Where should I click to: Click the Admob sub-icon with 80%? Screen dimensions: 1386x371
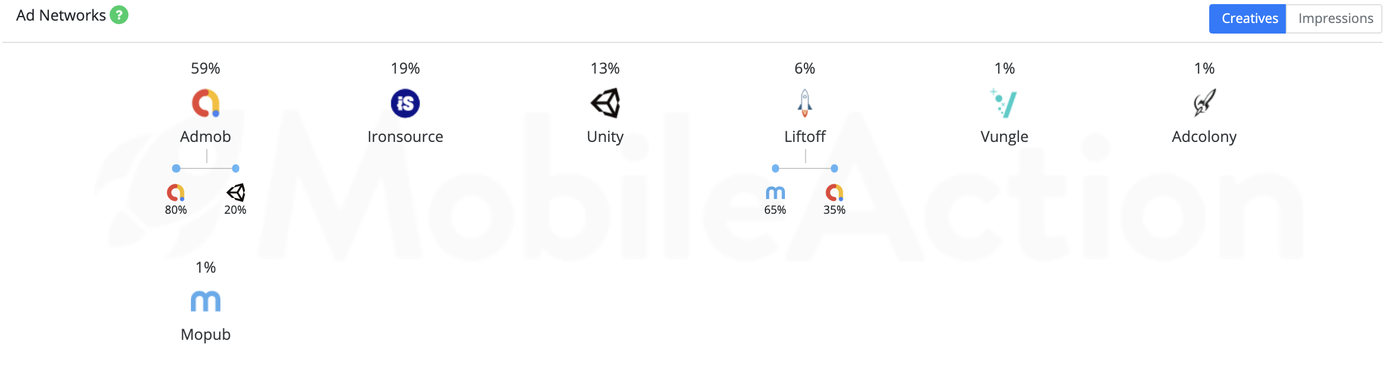point(176,193)
